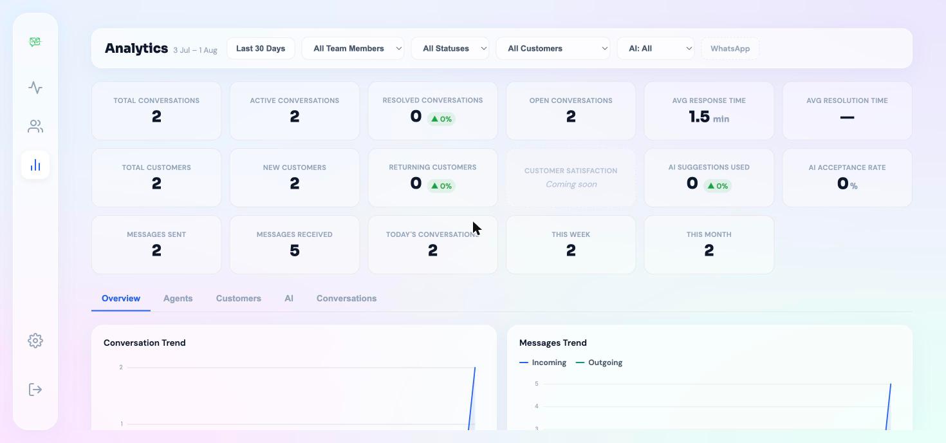
Task: Toggle the Incoming legend item
Action: 543,363
